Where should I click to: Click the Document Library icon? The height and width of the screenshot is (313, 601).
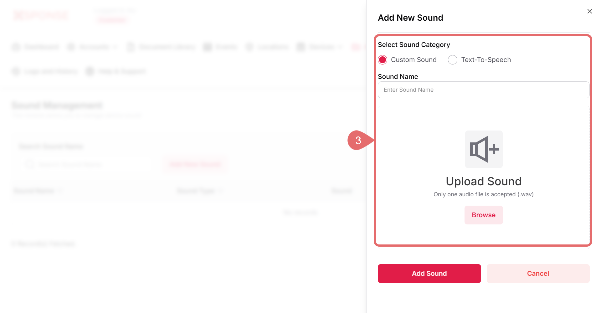tap(131, 47)
